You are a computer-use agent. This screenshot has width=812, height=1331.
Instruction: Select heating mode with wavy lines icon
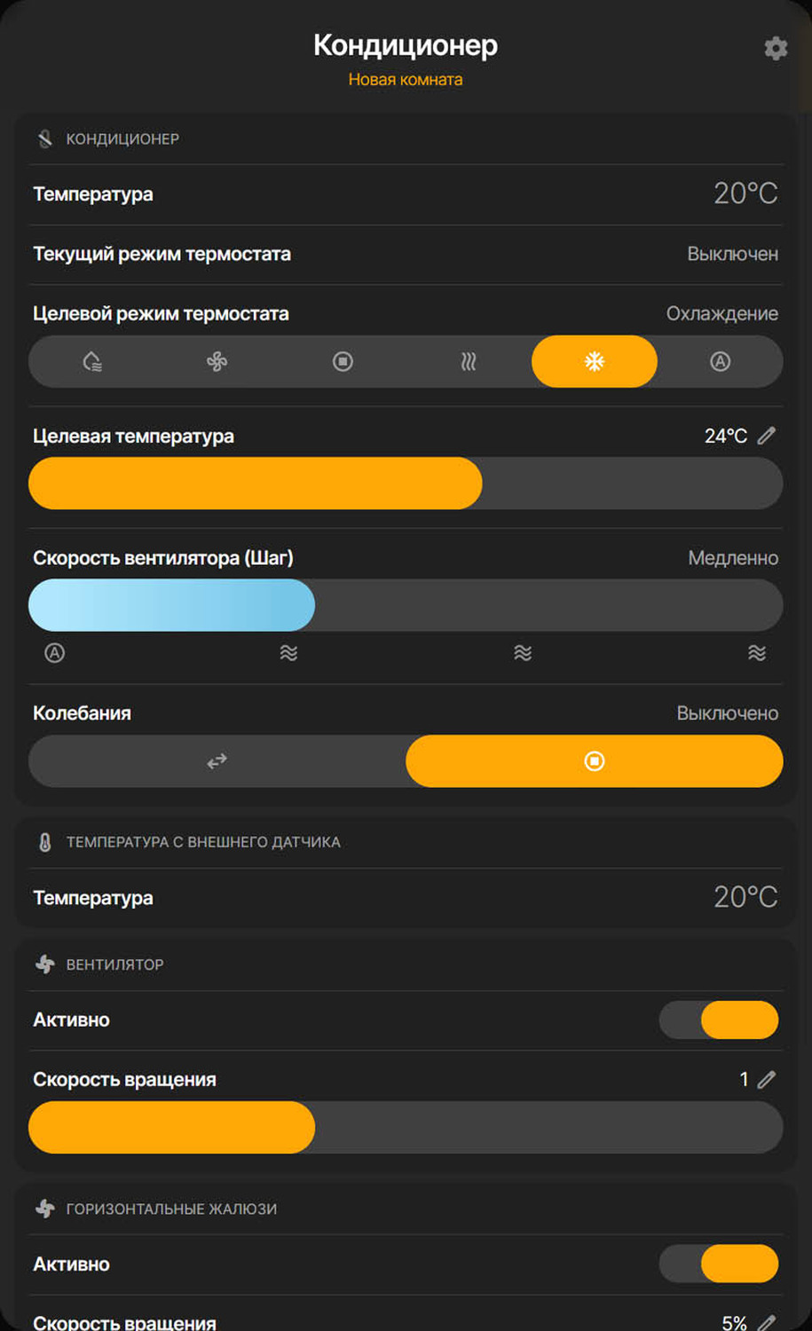click(x=469, y=361)
